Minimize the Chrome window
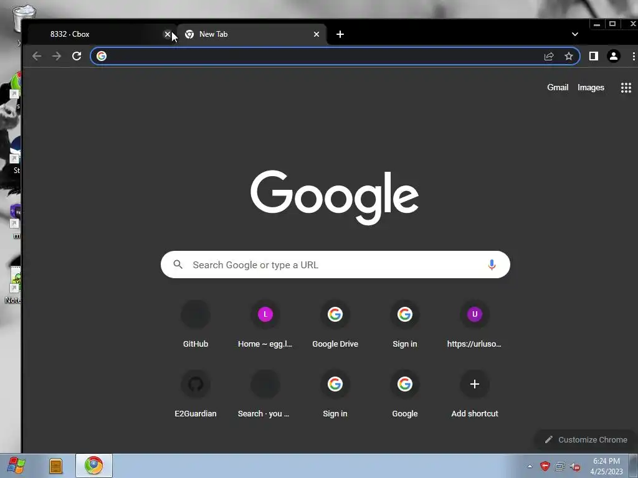The height and width of the screenshot is (478, 638). 597,24
